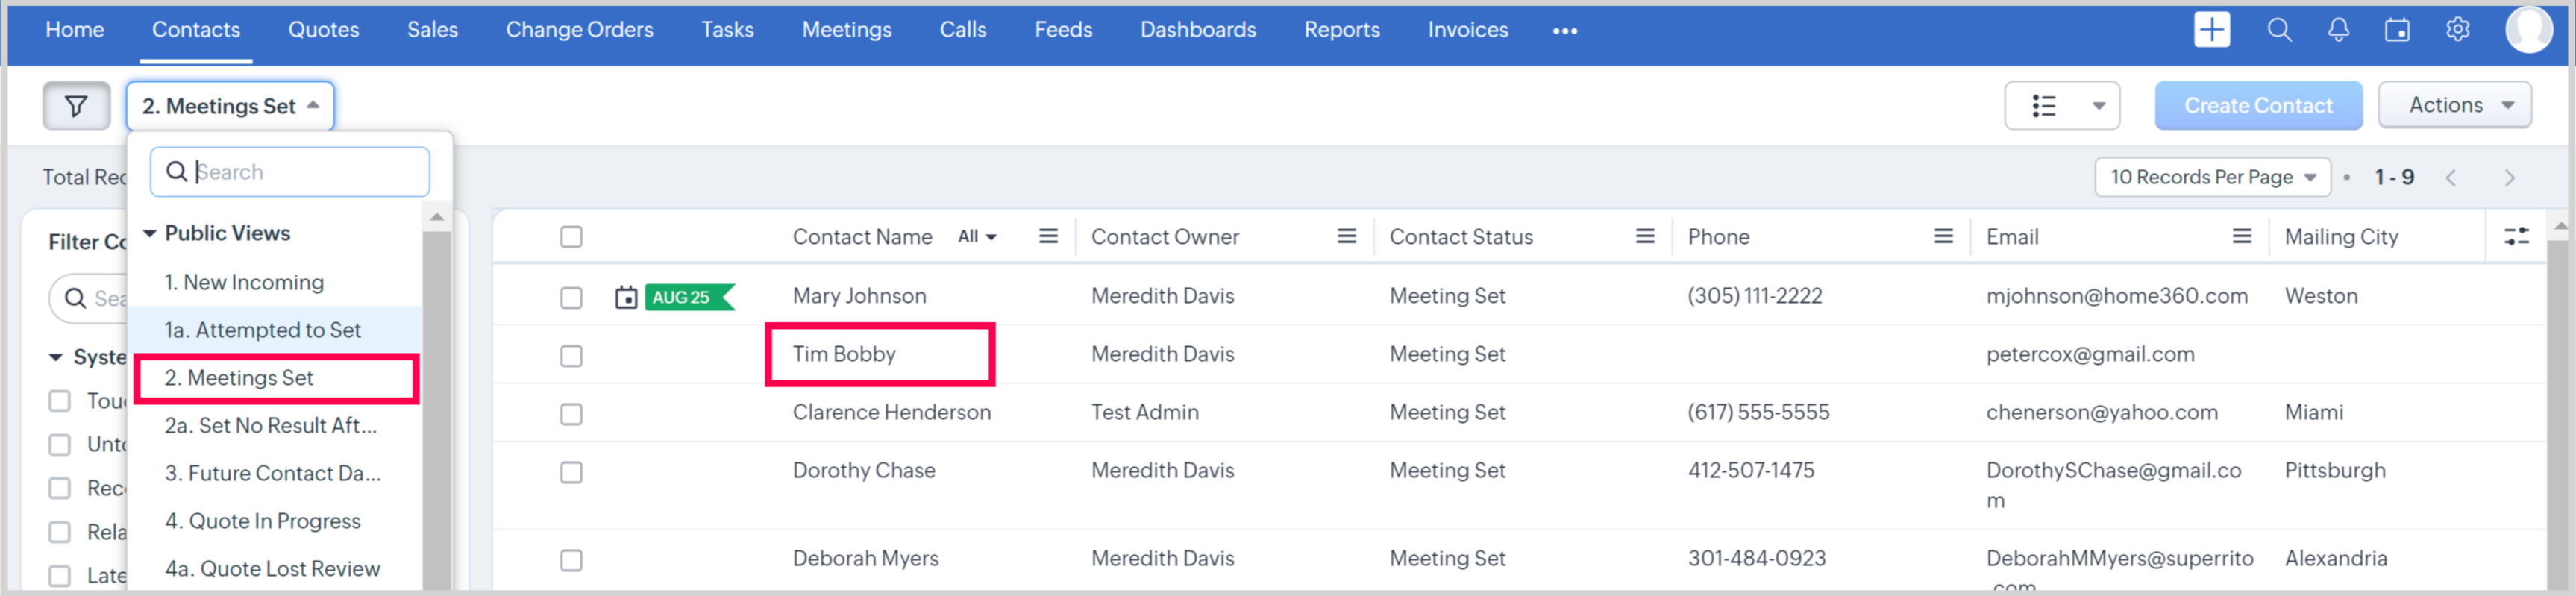Viewport: 2576px width, 596px height.
Task: Click the plus quick-create icon
Action: click(x=2211, y=30)
